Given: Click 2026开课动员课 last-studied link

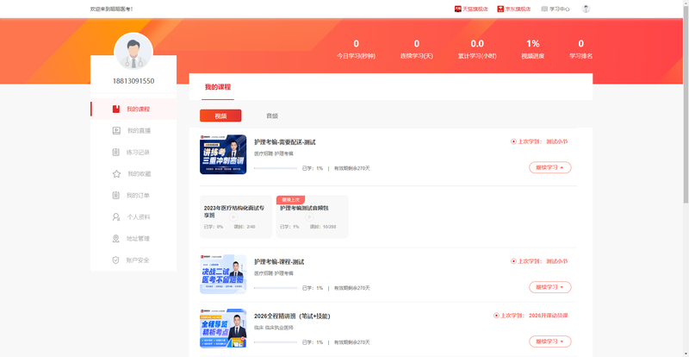Looking at the screenshot, I should coord(549,316).
